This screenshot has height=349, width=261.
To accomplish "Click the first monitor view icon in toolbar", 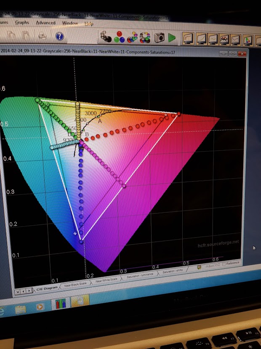I will [x=189, y=39].
